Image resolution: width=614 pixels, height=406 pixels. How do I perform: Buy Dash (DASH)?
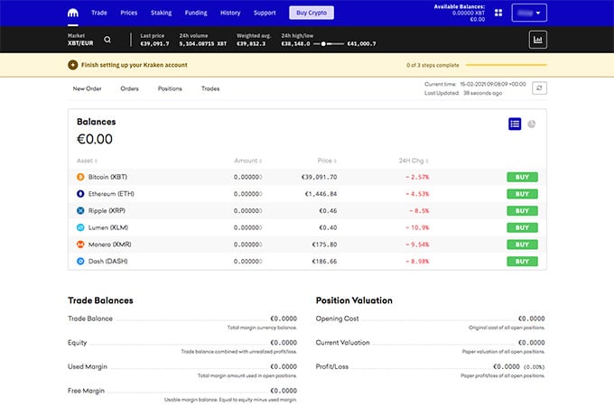[x=522, y=262]
